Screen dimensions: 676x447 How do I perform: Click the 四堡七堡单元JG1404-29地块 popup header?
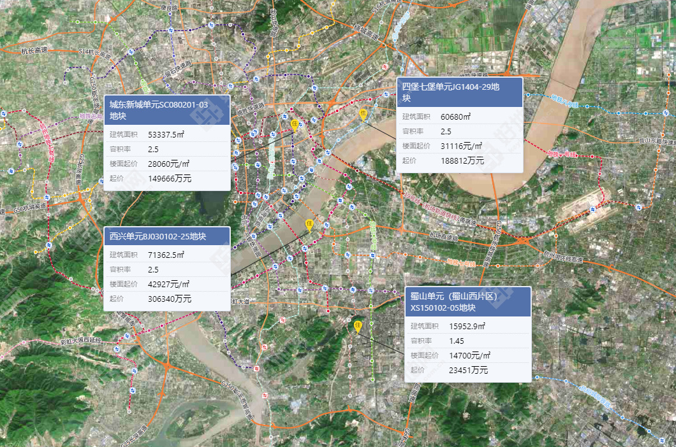[459, 92]
